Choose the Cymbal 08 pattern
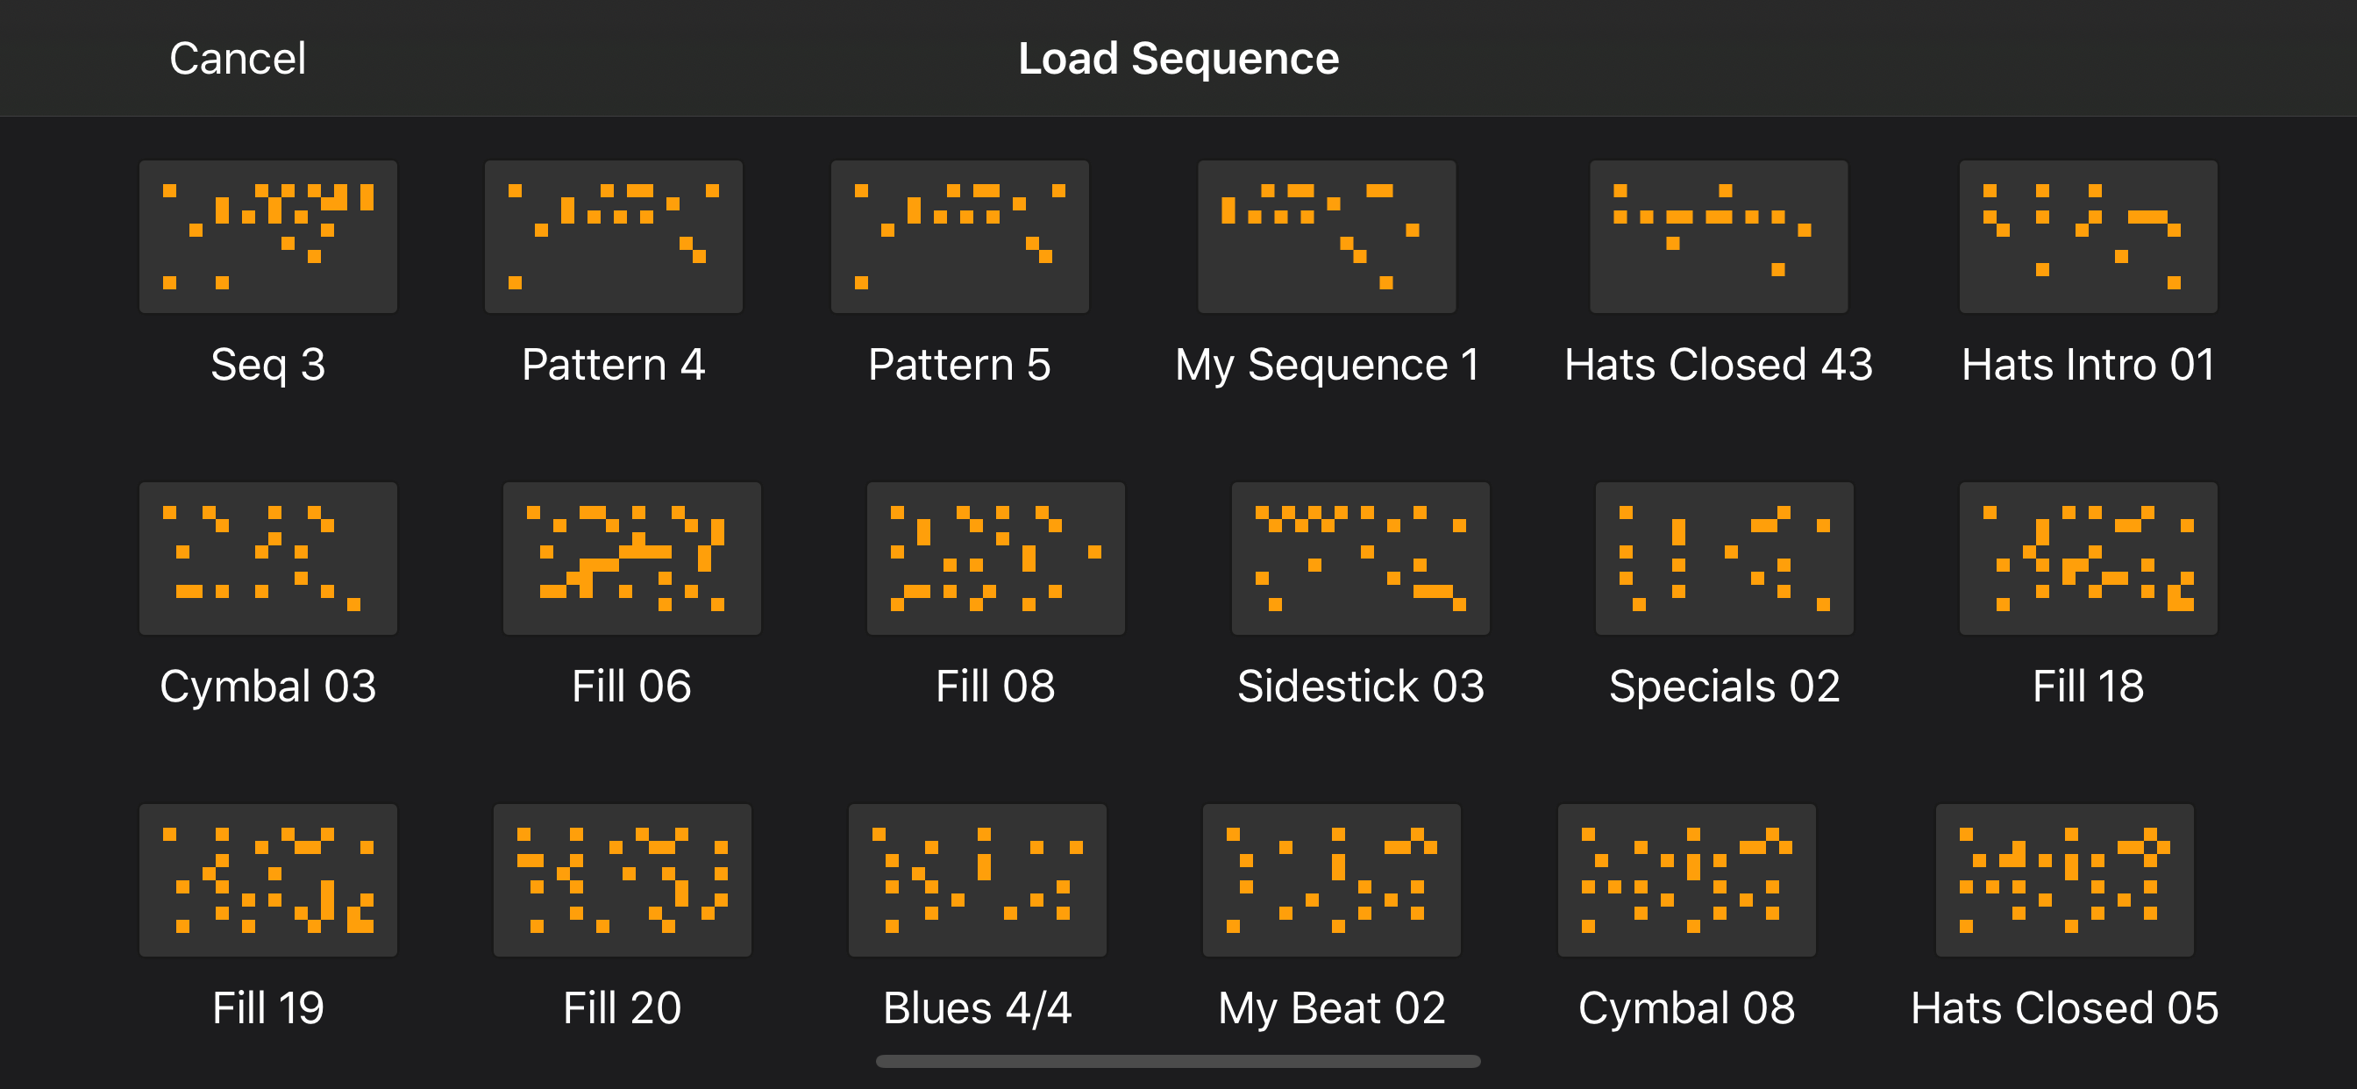 pyautogui.click(x=1686, y=880)
